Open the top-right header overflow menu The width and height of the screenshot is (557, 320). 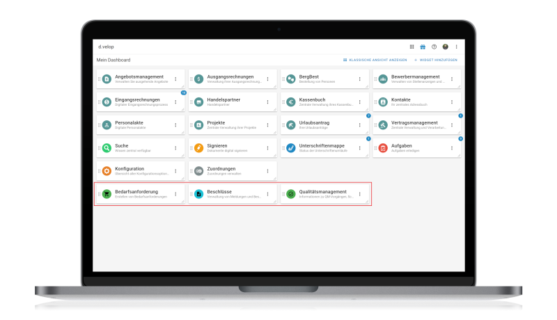tap(457, 47)
